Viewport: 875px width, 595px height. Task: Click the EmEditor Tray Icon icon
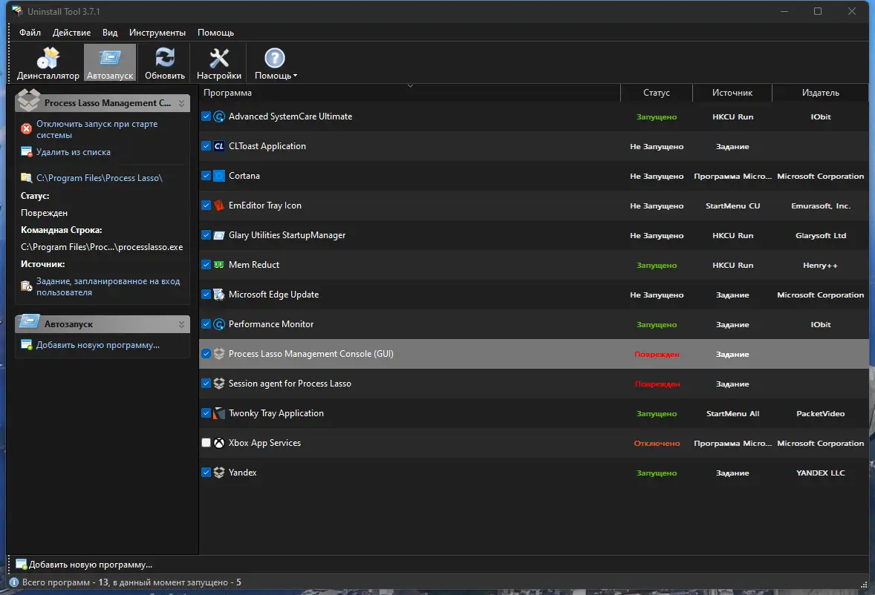point(219,206)
